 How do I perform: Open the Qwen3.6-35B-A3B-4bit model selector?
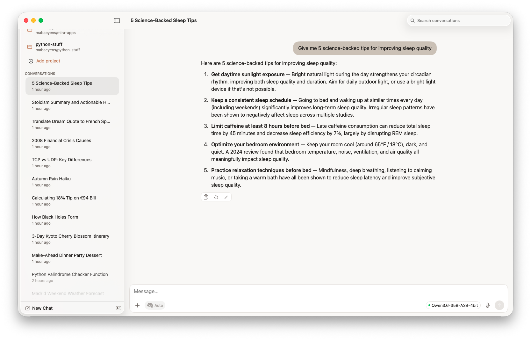coord(453,305)
